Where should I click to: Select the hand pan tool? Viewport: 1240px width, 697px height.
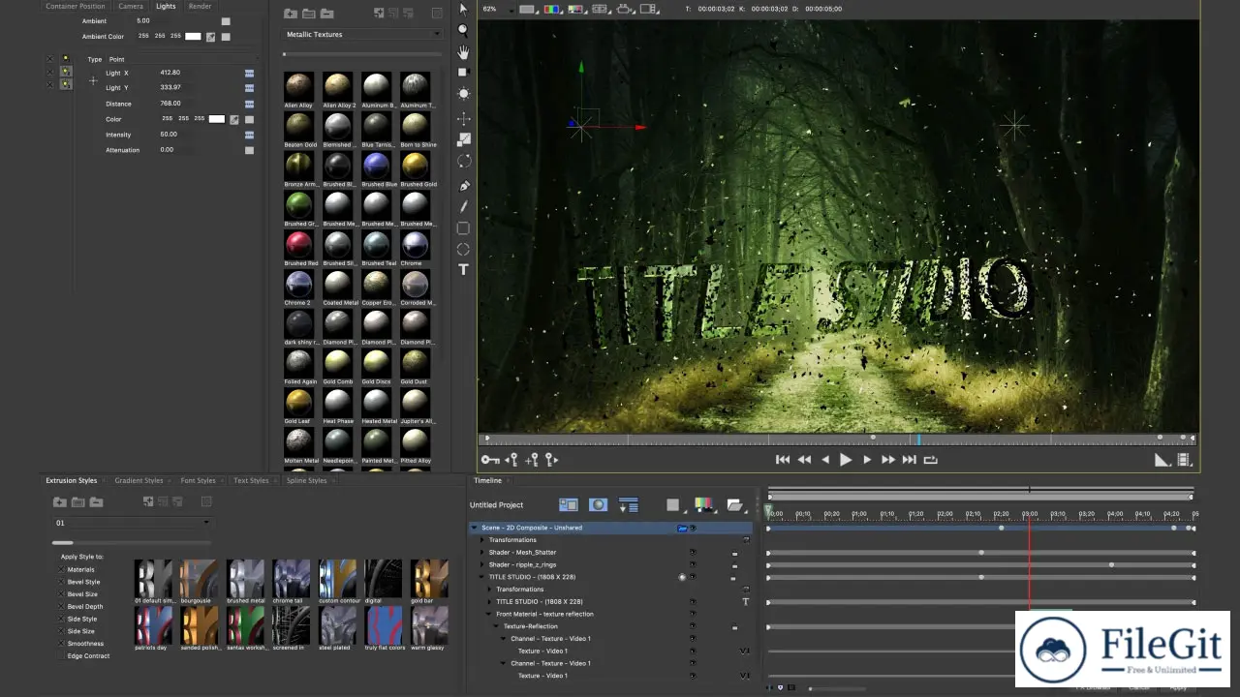(x=463, y=52)
